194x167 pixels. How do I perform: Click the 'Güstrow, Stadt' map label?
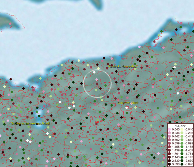click(x=128, y=103)
